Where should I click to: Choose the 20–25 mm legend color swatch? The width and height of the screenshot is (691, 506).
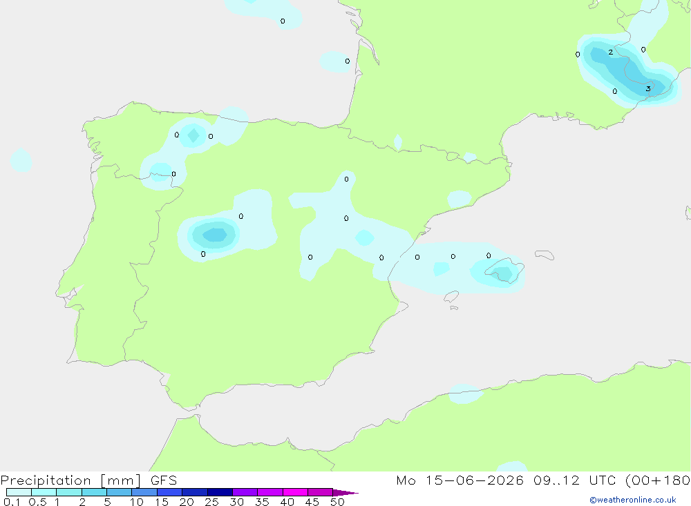point(195,492)
